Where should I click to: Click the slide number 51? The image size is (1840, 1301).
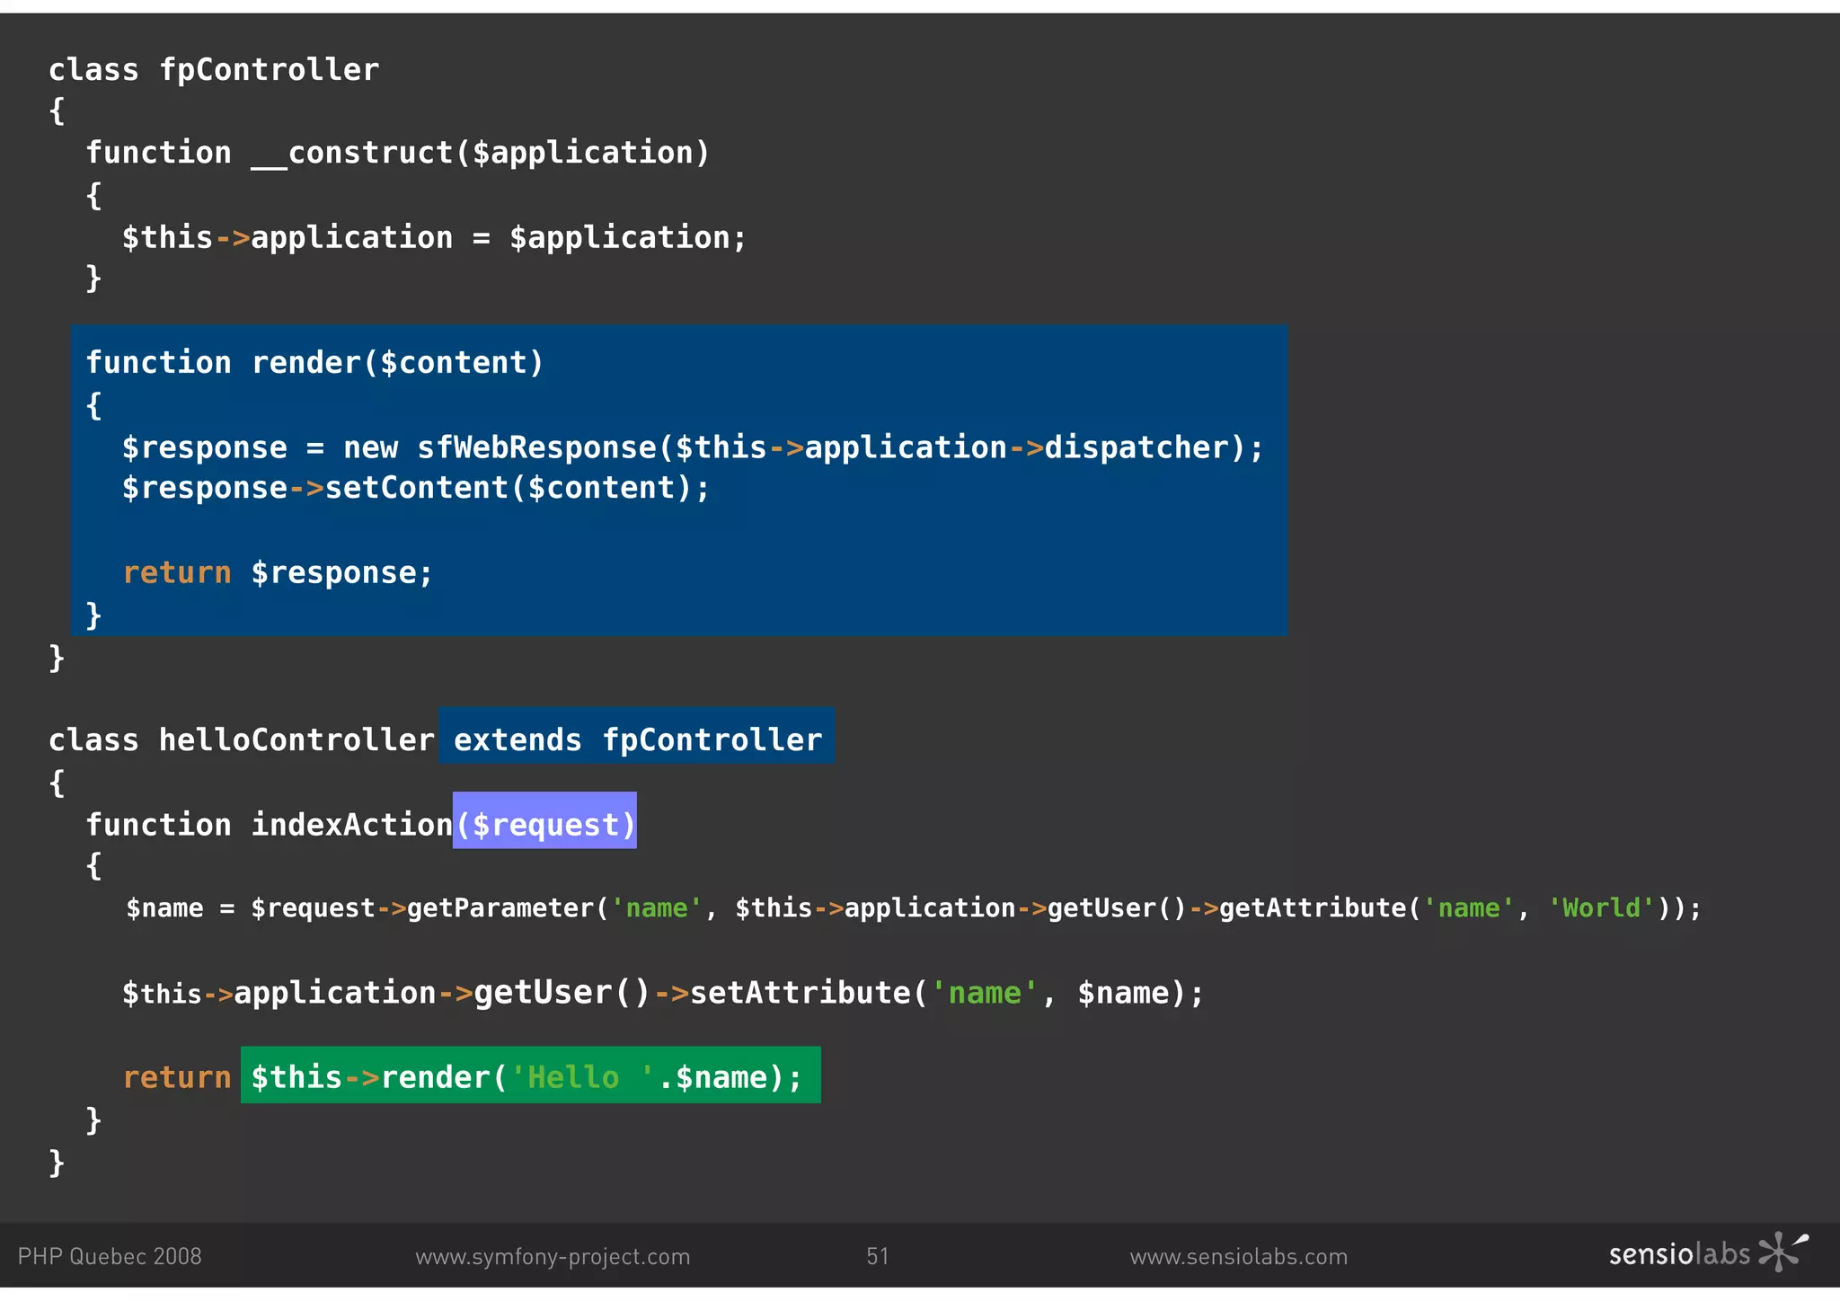pyautogui.click(x=877, y=1256)
